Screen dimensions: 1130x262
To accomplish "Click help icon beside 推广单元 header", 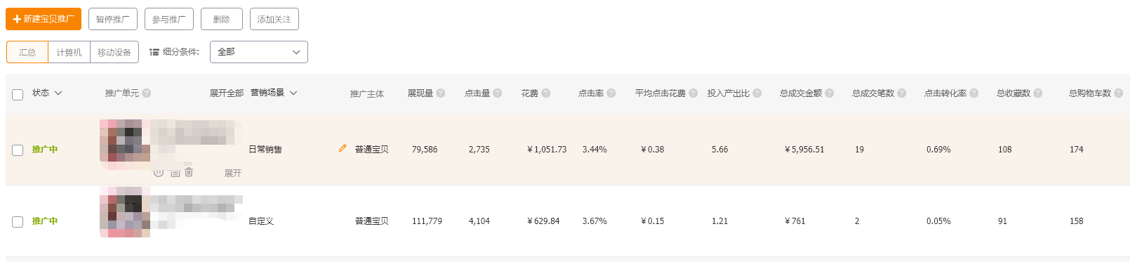I will click(147, 93).
